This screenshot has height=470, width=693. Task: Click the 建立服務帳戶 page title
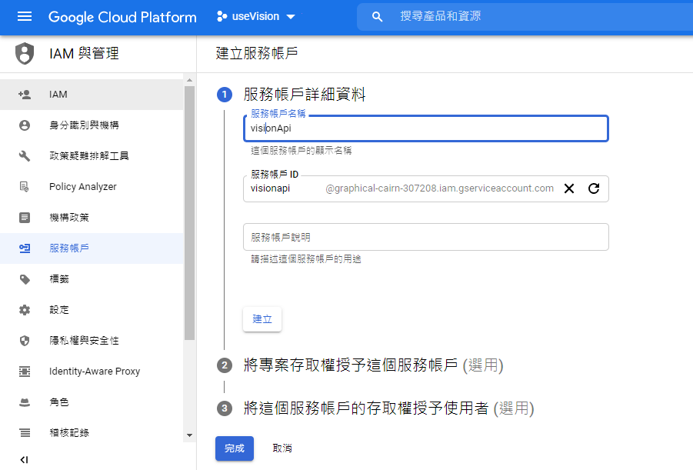(x=256, y=53)
